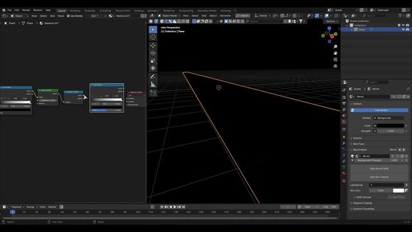Disable Collection in renders camera icon

(407, 26)
